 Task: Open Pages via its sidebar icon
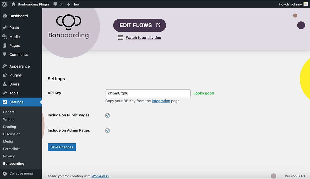(5, 45)
